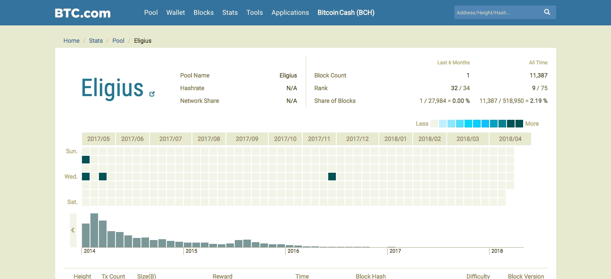Click the 2018/04 month header
The width and height of the screenshot is (611, 279).
(x=510, y=139)
